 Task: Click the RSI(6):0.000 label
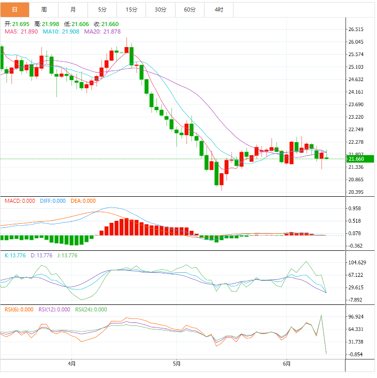point(19,309)
